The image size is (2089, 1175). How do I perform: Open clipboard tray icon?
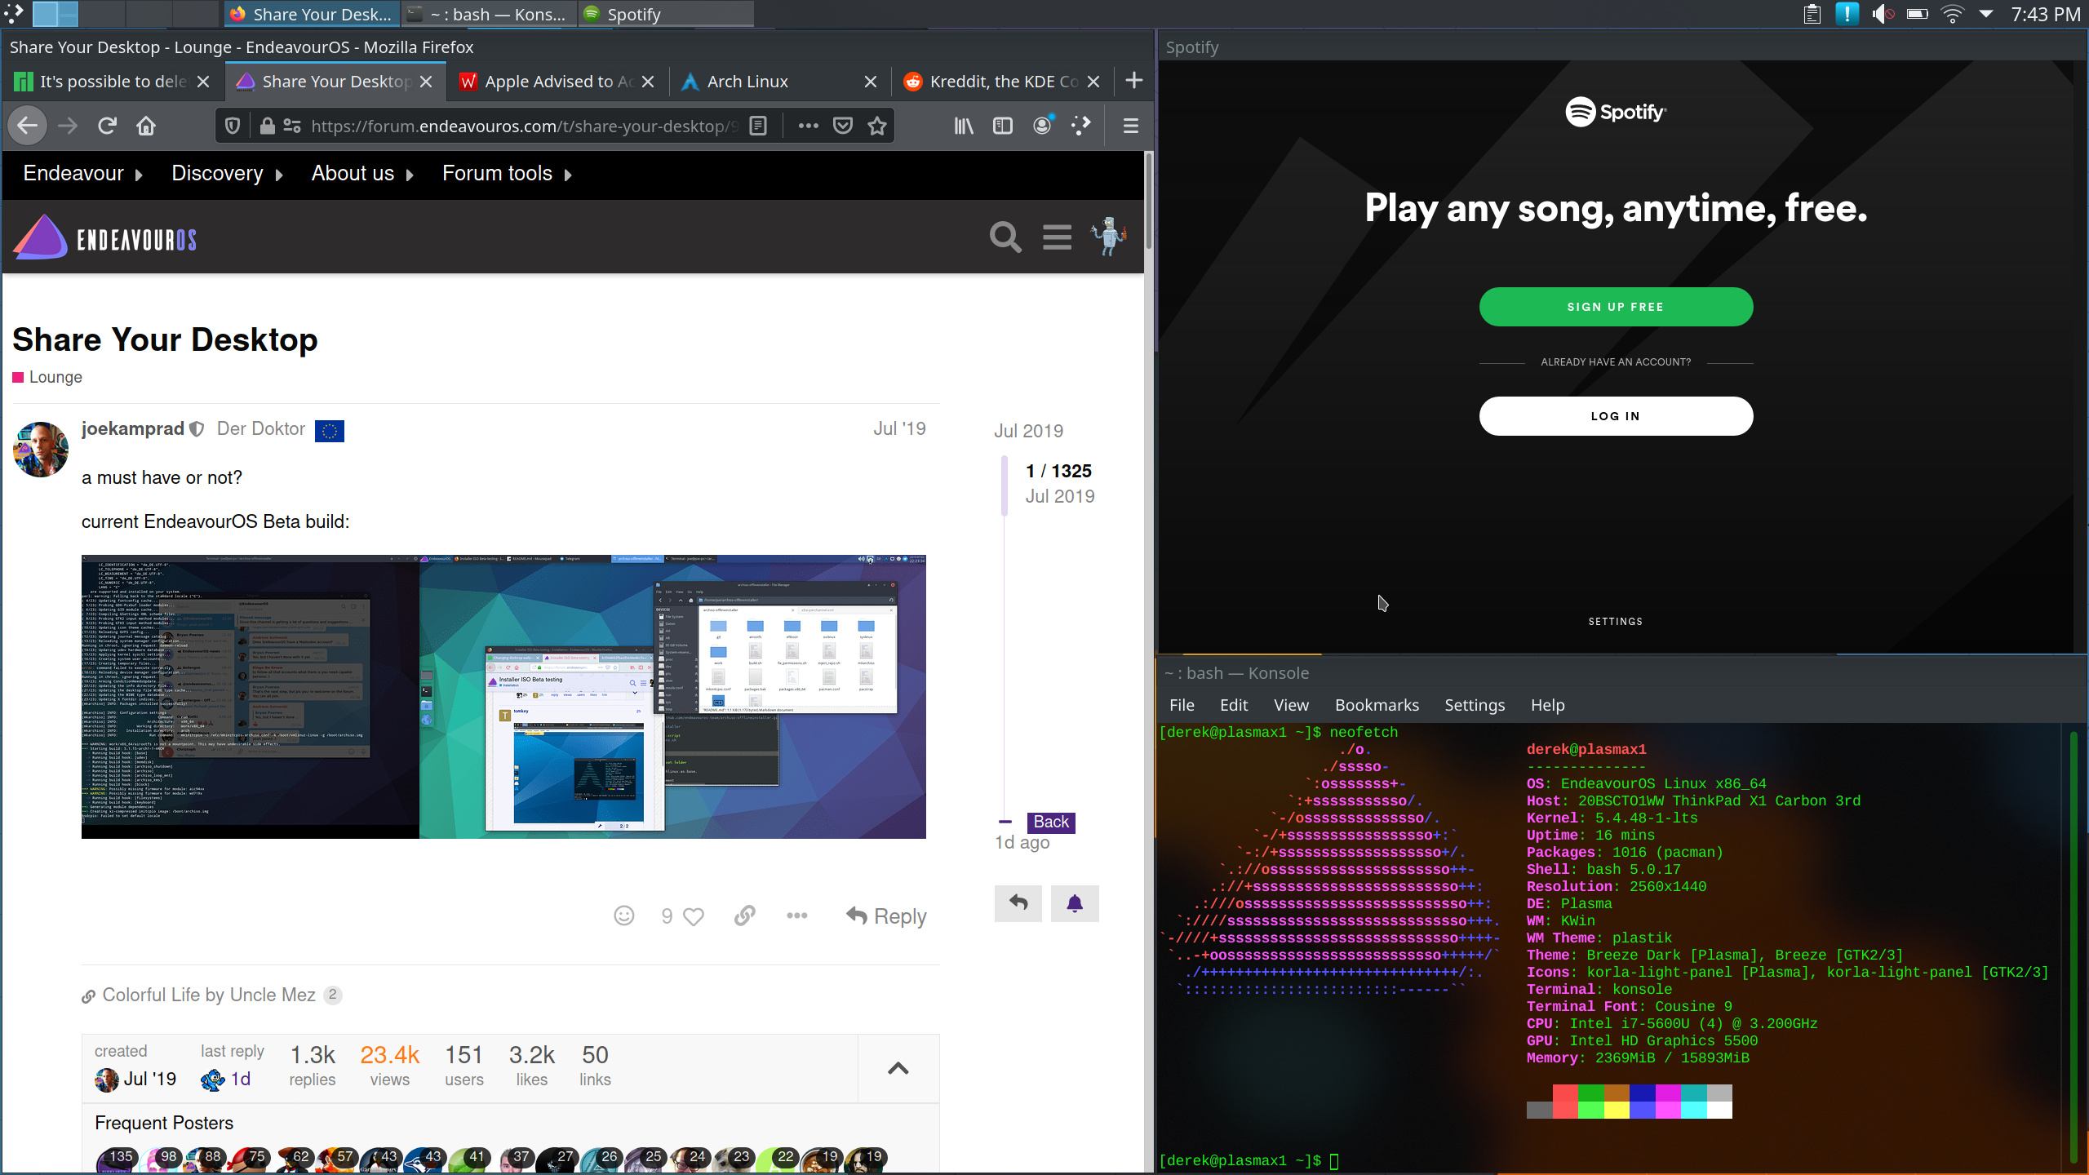1812,14
